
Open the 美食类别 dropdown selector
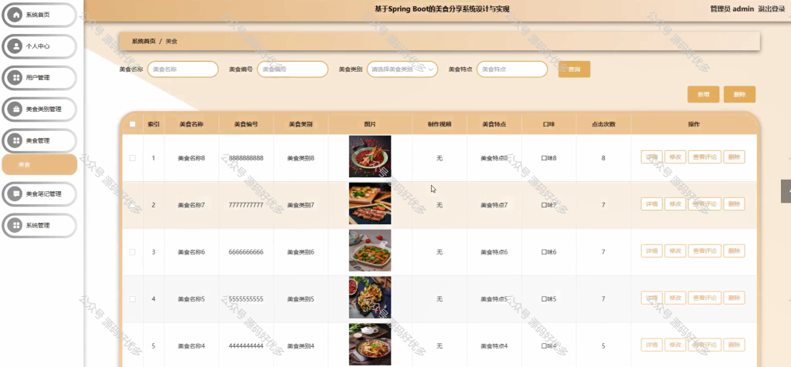coord(402,69)
